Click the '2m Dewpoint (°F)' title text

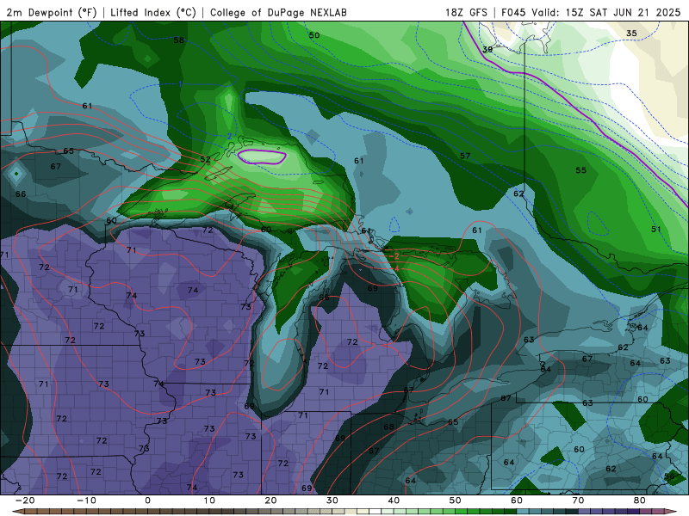[x=52, y=12]
